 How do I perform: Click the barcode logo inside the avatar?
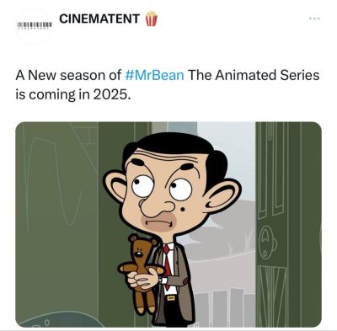pyautogui.click(x=35, y=25)
